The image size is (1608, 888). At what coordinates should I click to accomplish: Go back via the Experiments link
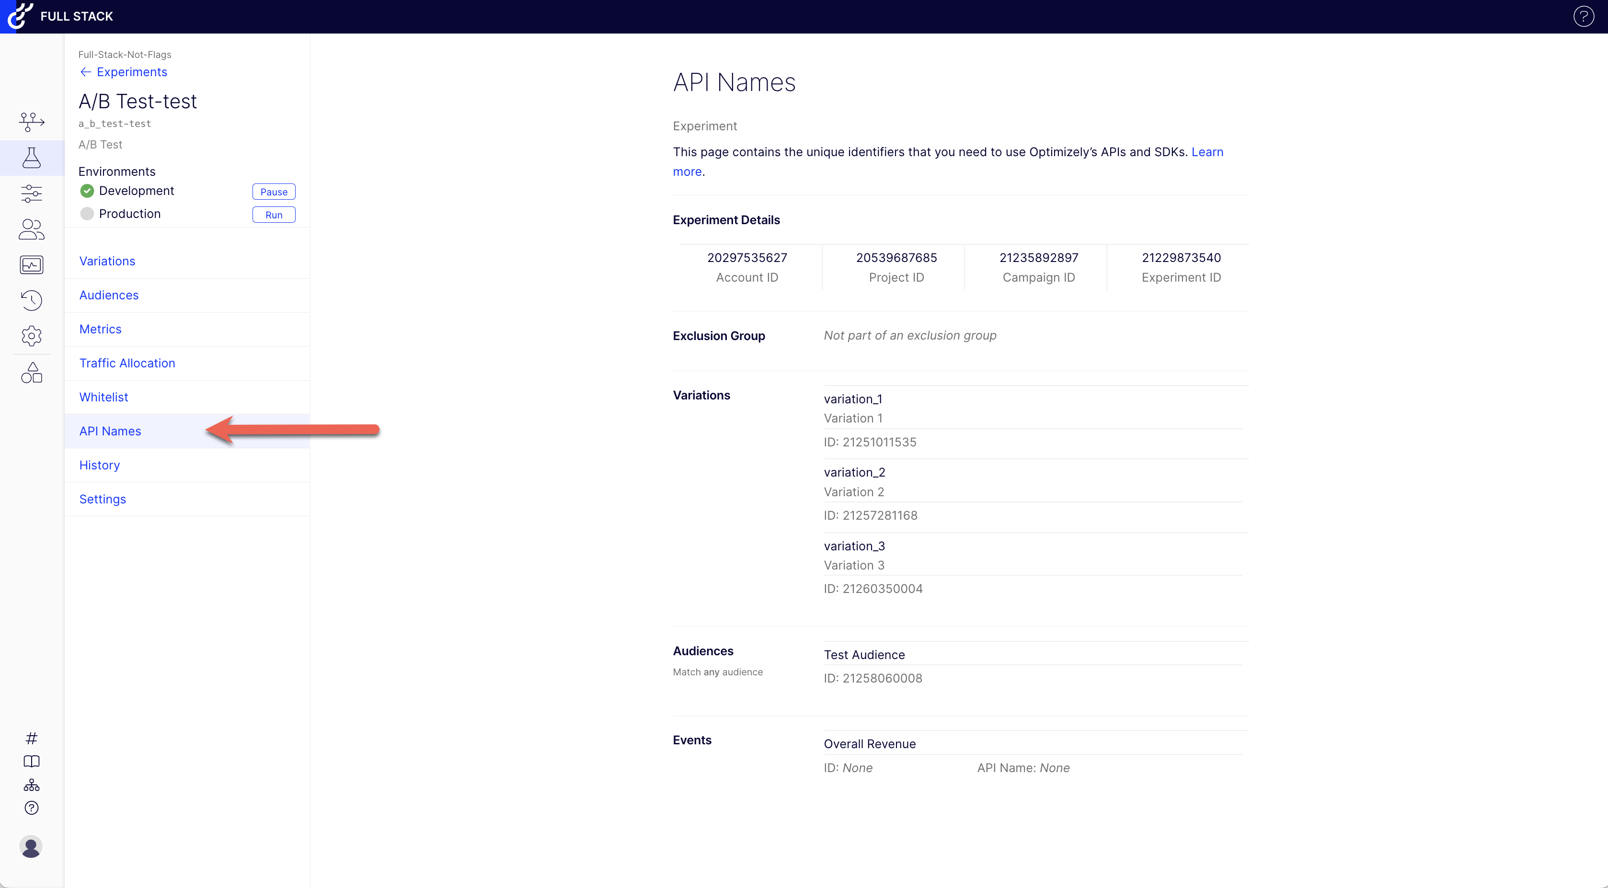[x=130, y=72]
